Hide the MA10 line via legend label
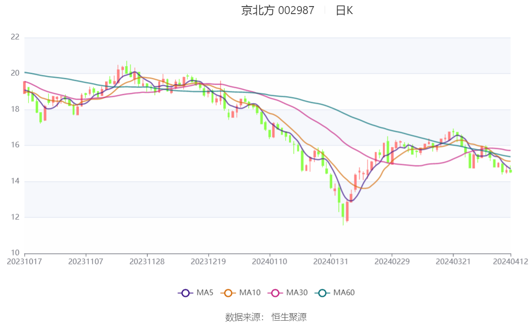The width and height of the screenshot is (532, 323). pos(250,293)
